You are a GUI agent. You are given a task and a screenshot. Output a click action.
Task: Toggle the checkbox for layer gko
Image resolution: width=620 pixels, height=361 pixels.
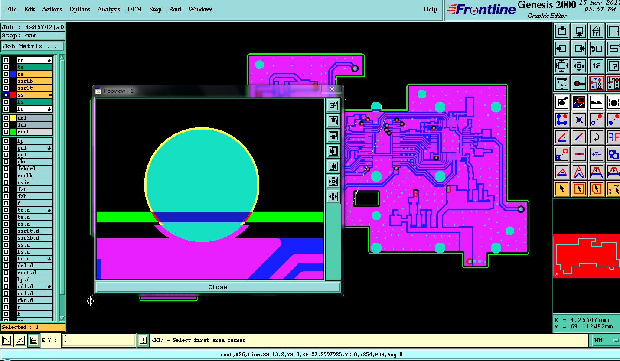(6, 162)
